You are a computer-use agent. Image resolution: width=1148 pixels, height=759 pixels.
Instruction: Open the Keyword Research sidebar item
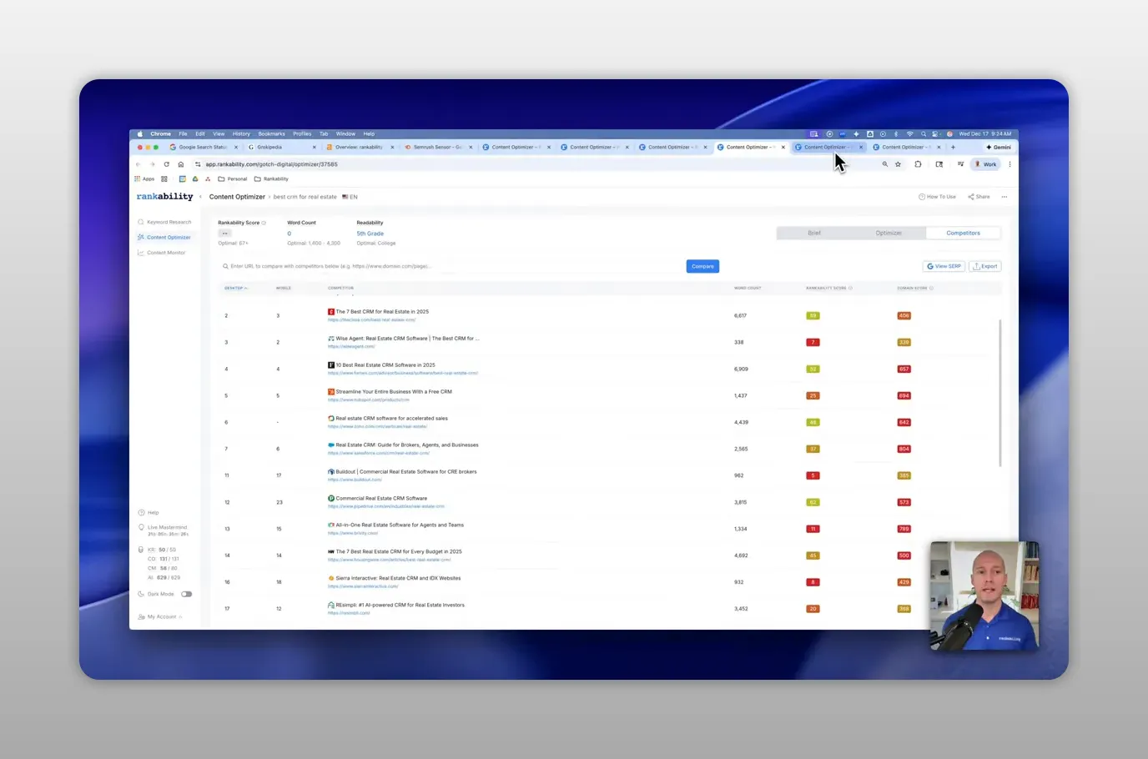164,222
